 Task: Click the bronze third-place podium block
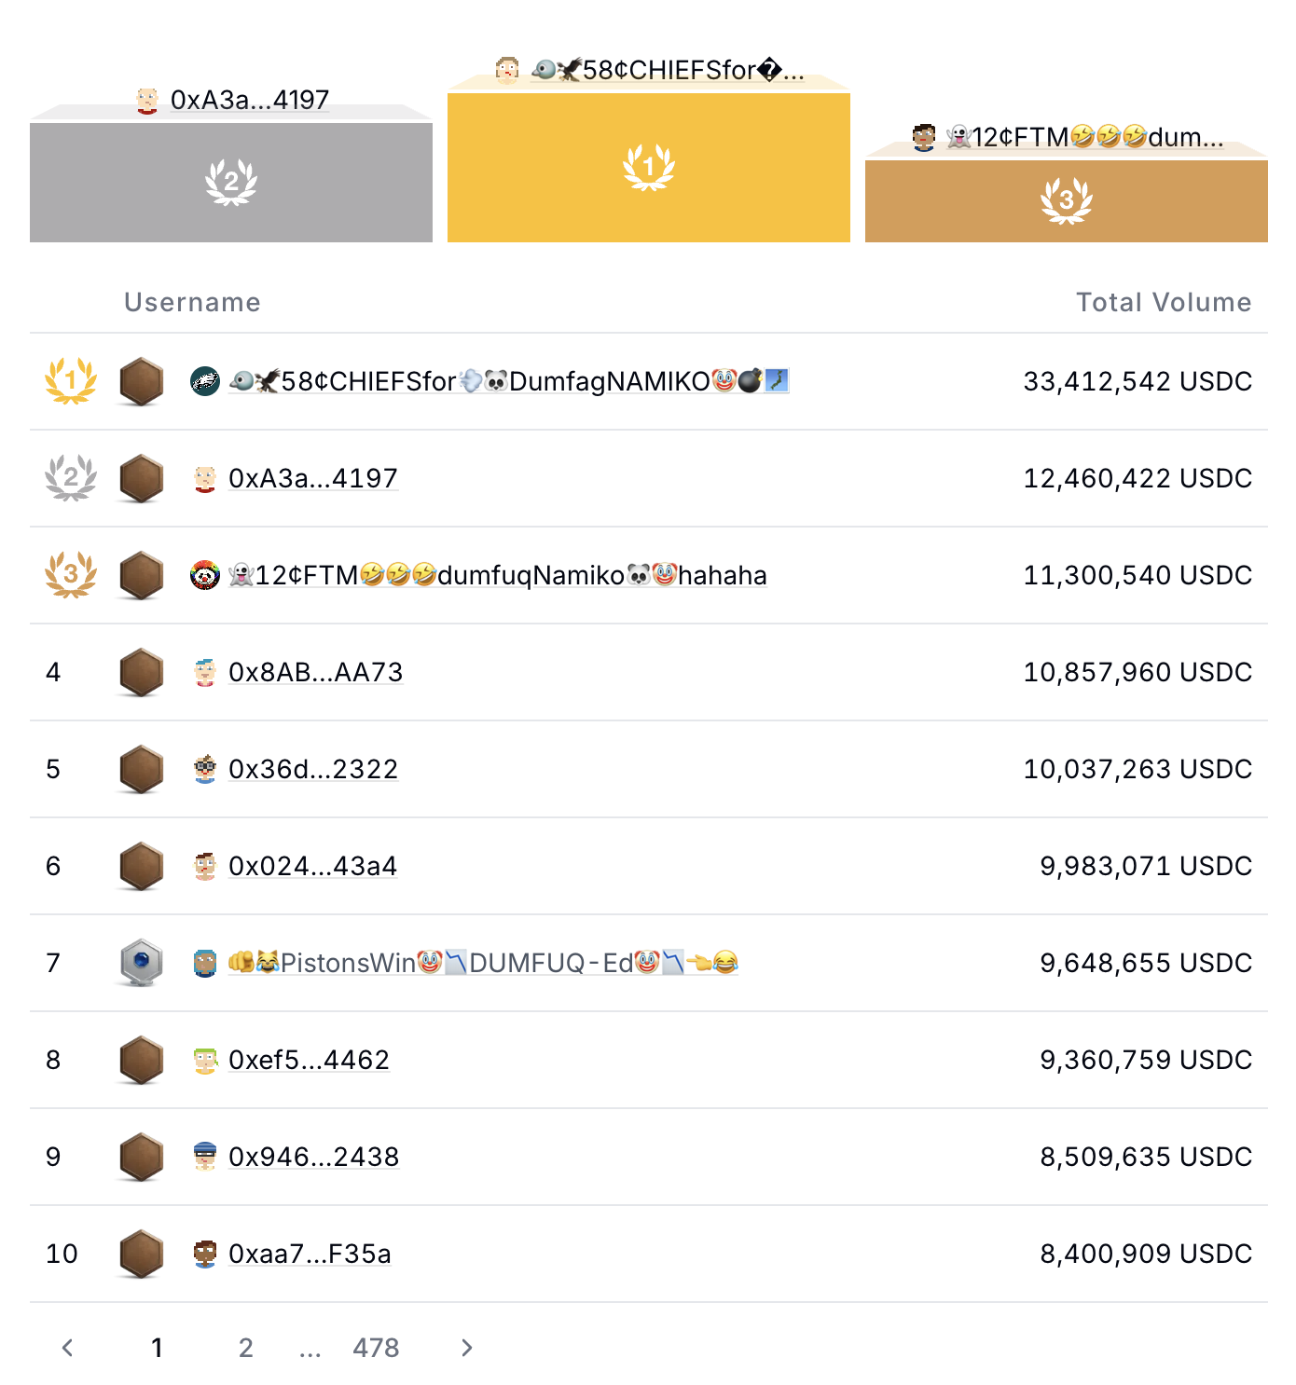[x=1067, y=201]
